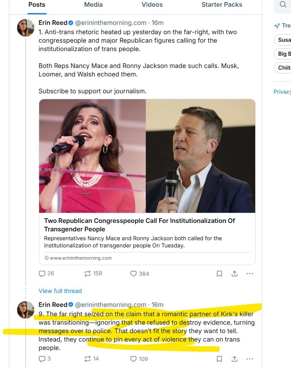
Task: Click the article preview image
Action: point(147,156)
